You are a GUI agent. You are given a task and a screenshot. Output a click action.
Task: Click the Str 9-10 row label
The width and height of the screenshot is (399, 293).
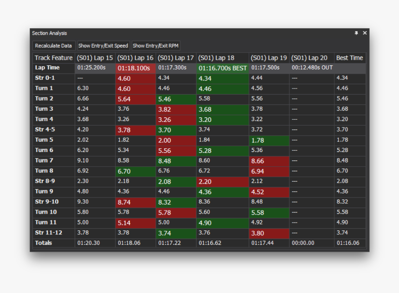(x=46, y=202)
